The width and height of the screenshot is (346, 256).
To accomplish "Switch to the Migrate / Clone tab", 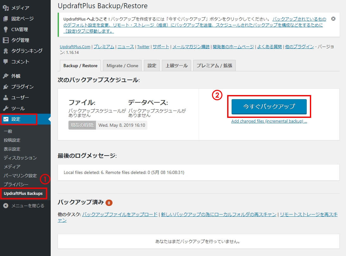I will [x=123, y=66].
